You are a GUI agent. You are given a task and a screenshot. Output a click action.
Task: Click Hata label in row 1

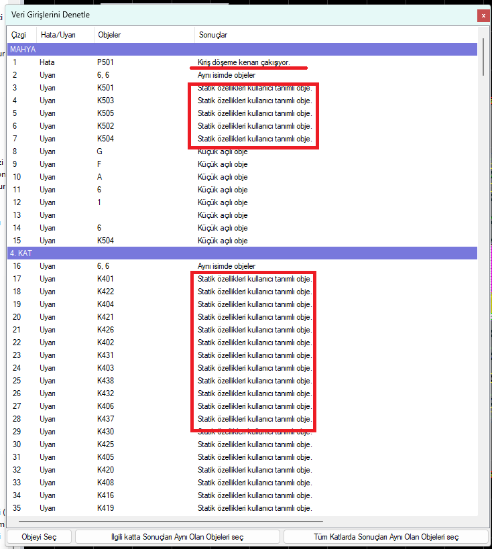point(47,62)
